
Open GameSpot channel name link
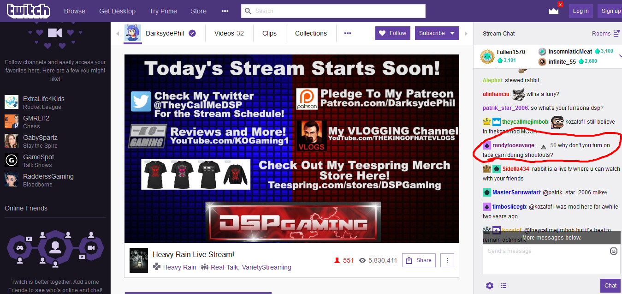tap(38, 157)
